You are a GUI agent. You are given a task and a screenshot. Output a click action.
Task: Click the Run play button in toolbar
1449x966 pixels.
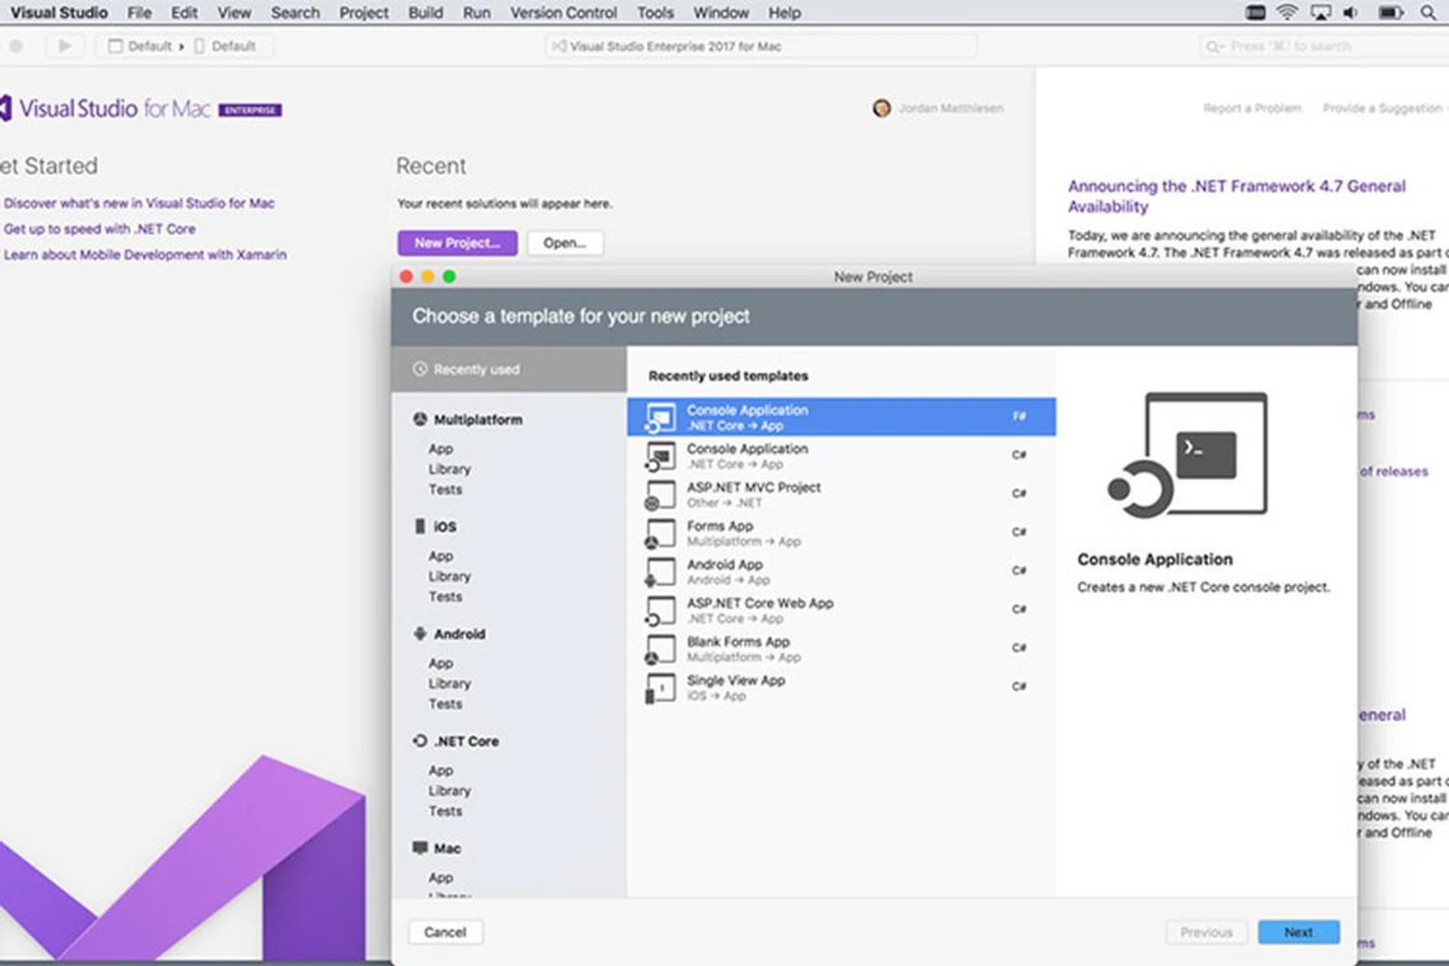pyautogui.click(x=64, y=46)
